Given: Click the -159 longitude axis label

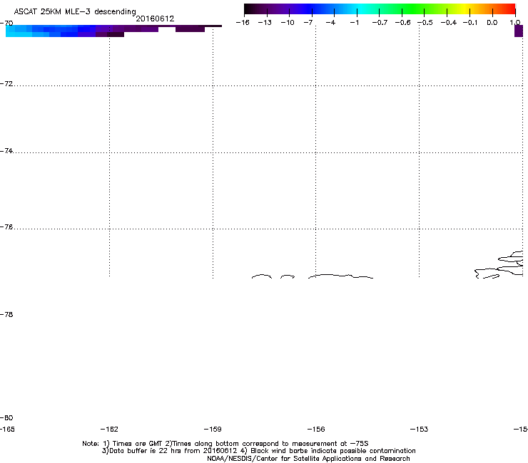Looking at the screenshot, I should point(213,430).
